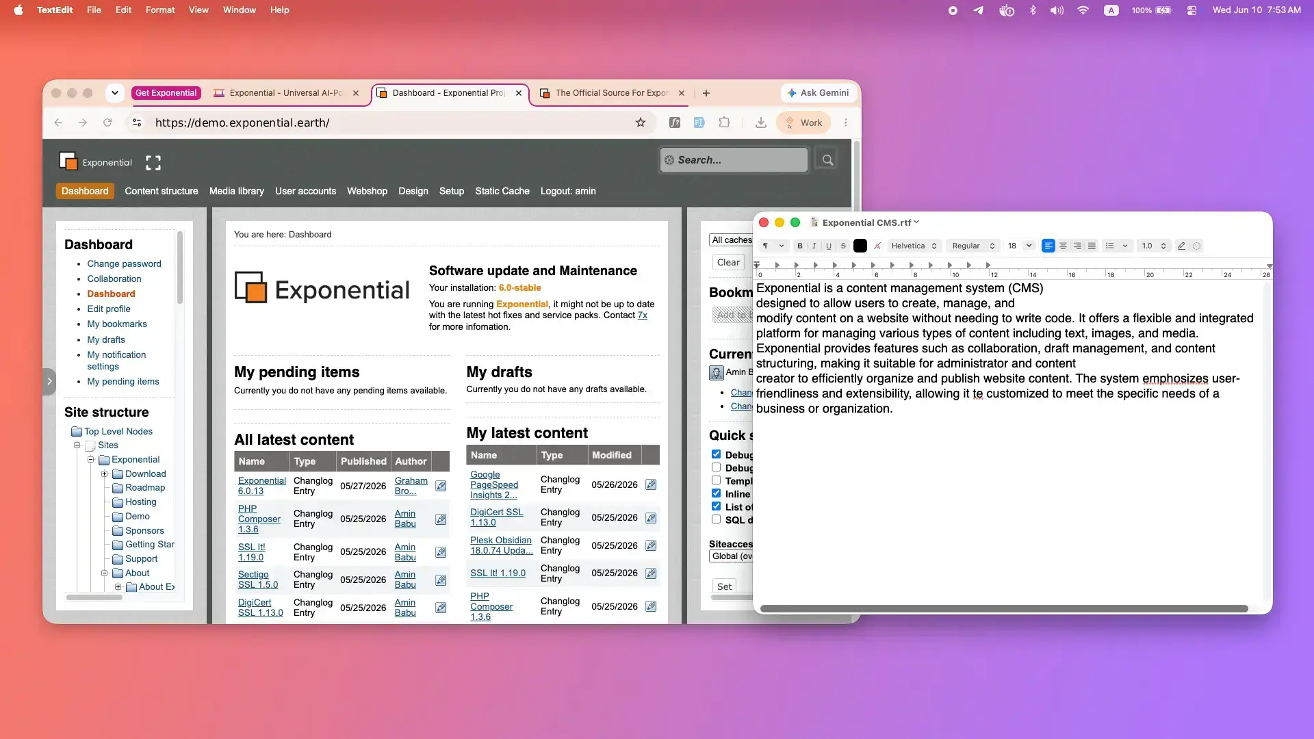Open the line spacing 1.0 dropdown

[x=1153, y=246]
